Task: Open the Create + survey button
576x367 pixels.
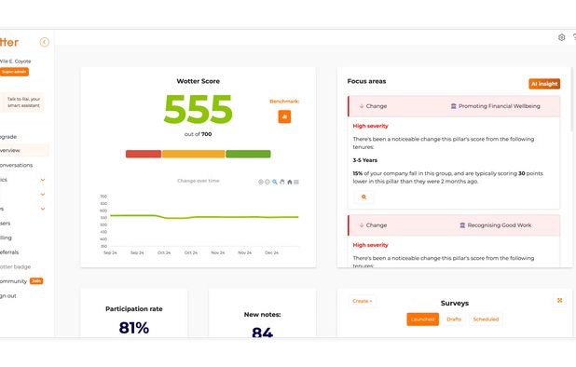Action: (x=363, y=301)
